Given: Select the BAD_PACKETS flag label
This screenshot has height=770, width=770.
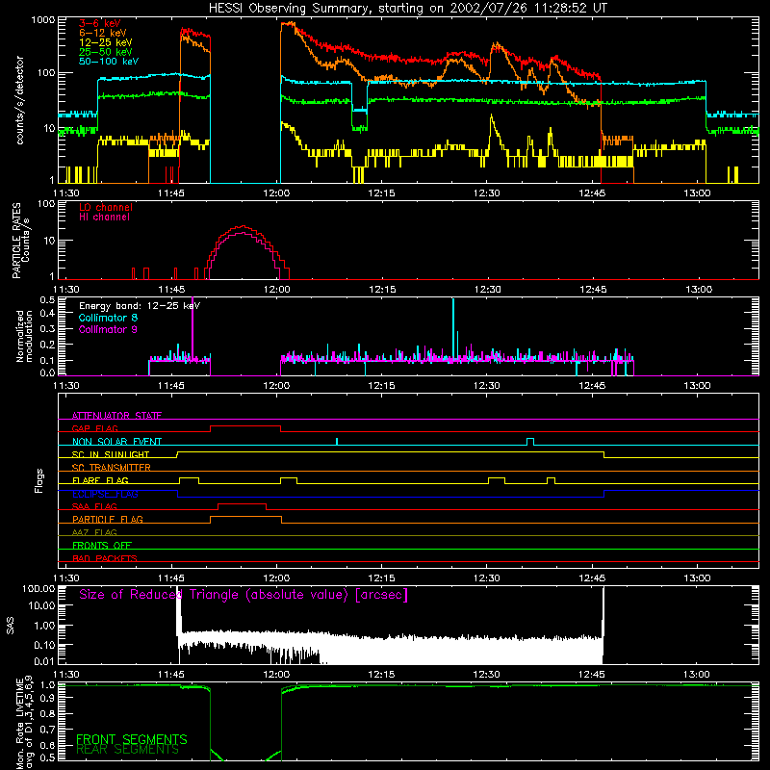Looking at the screenshot, I should (x=105, y=558).
